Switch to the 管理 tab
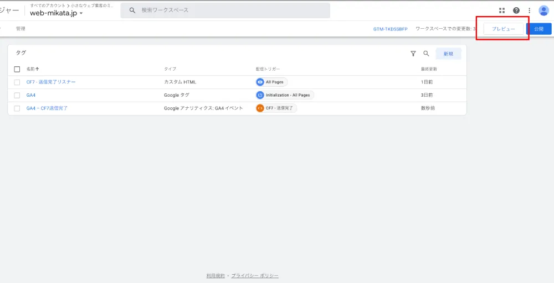The height and width of the screenshot is (283, 554). pos(20,29)
